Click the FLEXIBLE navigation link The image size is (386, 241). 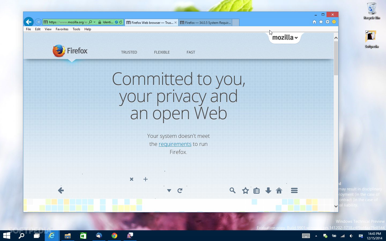tap(162, 52)
